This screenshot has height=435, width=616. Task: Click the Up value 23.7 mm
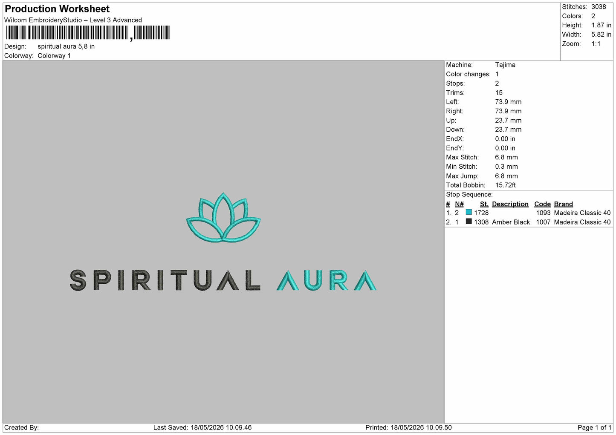pyautogui.click(x=508, y=120)
